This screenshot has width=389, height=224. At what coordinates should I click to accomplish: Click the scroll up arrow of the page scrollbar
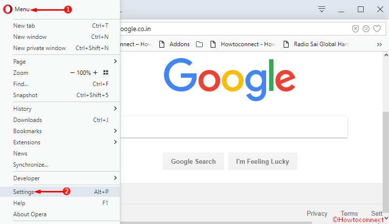(x=386, y=55)
